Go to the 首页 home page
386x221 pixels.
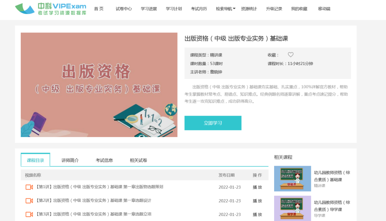click(x=99, y=9)
